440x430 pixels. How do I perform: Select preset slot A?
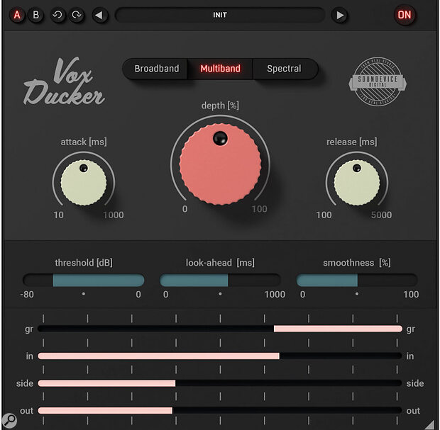click(x=17, y=15)
